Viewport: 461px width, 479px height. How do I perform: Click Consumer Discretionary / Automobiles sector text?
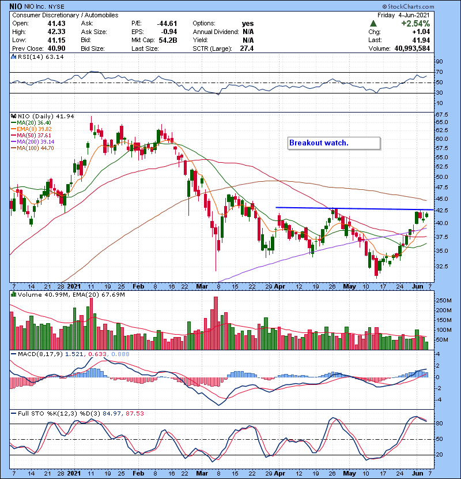pos(65,15)
